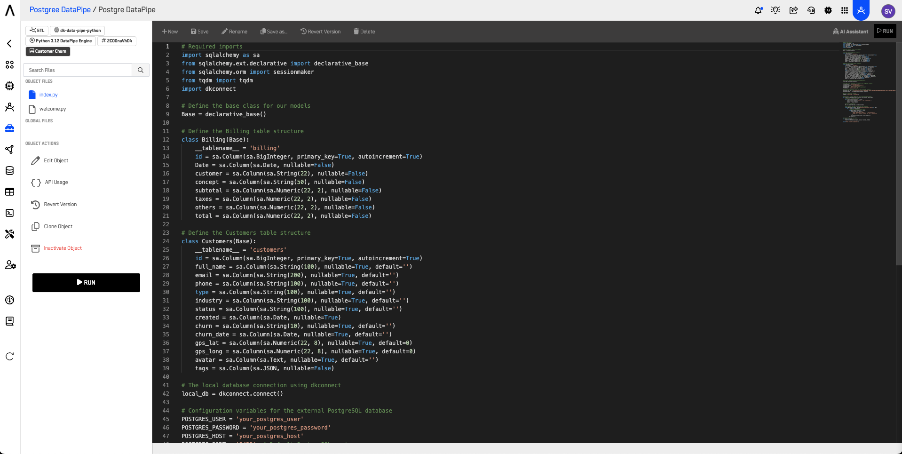Open the SV user avatar menu
Screen dimensions: 902x454
point(888,11)
